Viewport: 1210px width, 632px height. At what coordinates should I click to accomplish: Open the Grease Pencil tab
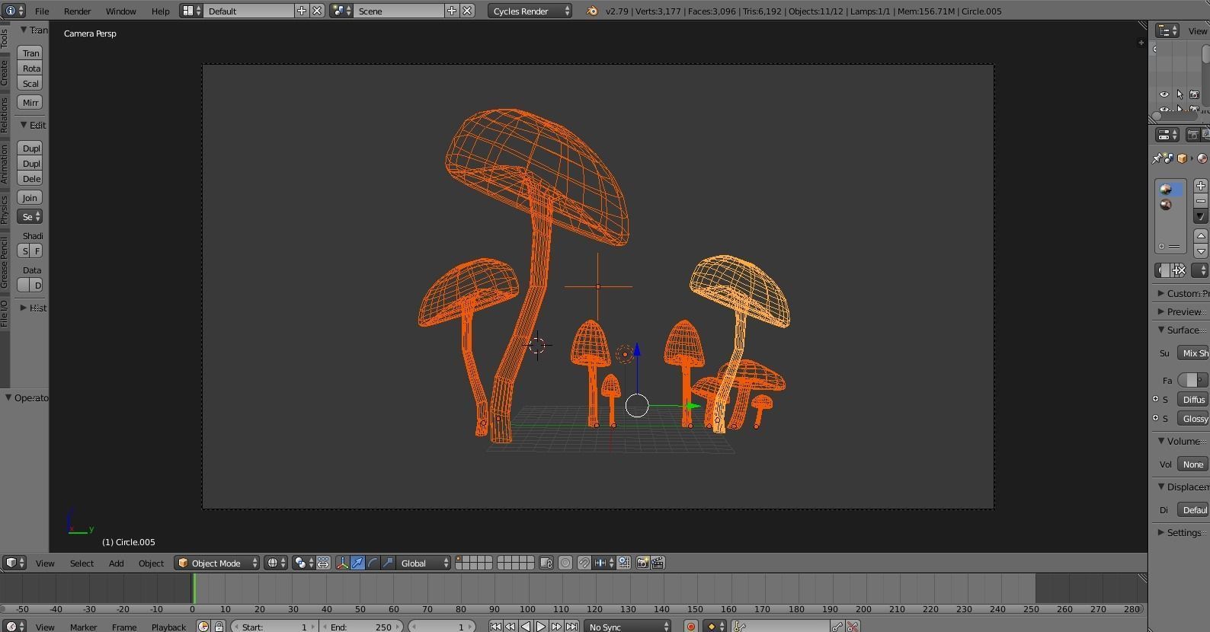pyautogui.click(x=5, y=262)
